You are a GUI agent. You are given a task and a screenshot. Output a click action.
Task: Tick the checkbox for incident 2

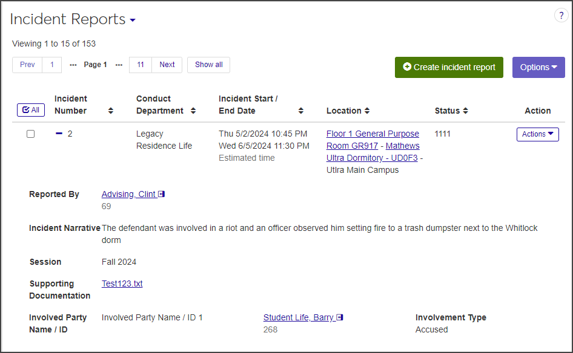pos(30,134)
